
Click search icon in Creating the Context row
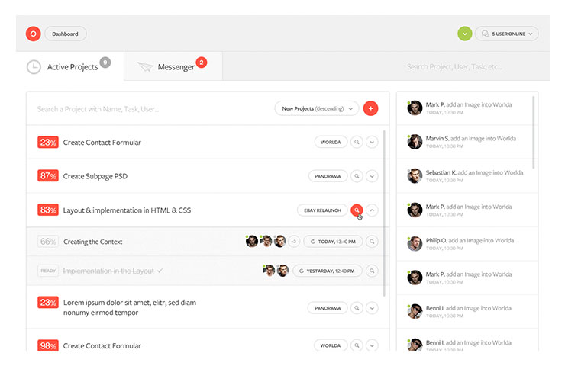(x=372, y=242)
